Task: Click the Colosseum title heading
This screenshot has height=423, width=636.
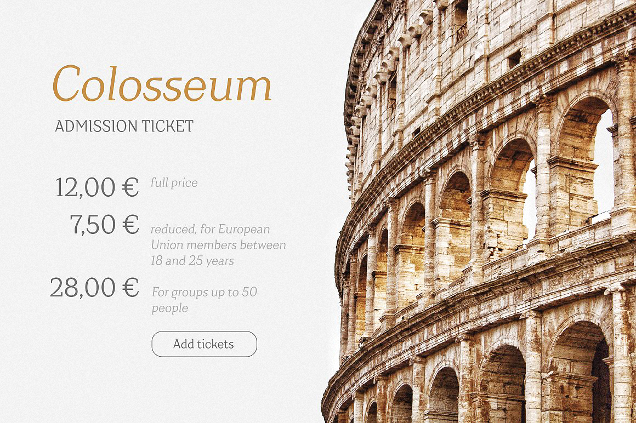Action: point(162,84)
